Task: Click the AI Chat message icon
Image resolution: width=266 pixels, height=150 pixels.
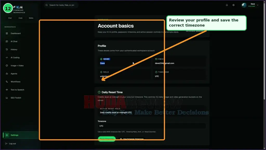Action: 7,41
